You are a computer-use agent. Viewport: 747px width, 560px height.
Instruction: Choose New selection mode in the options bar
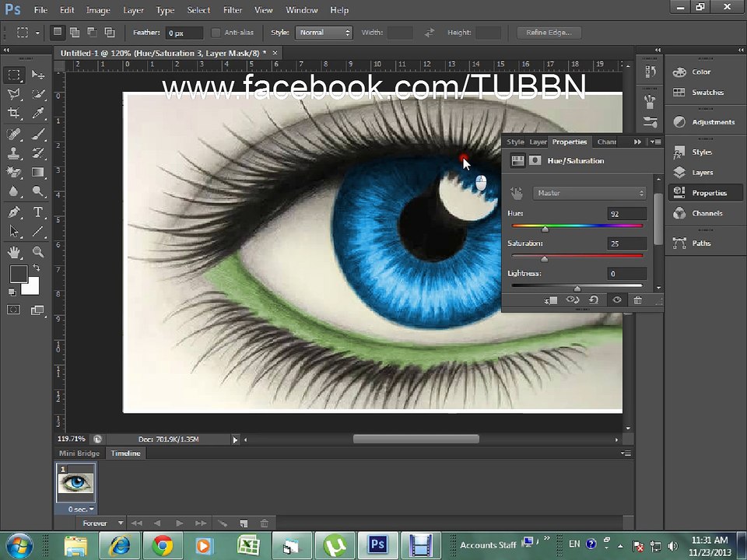tap(57, 32)
